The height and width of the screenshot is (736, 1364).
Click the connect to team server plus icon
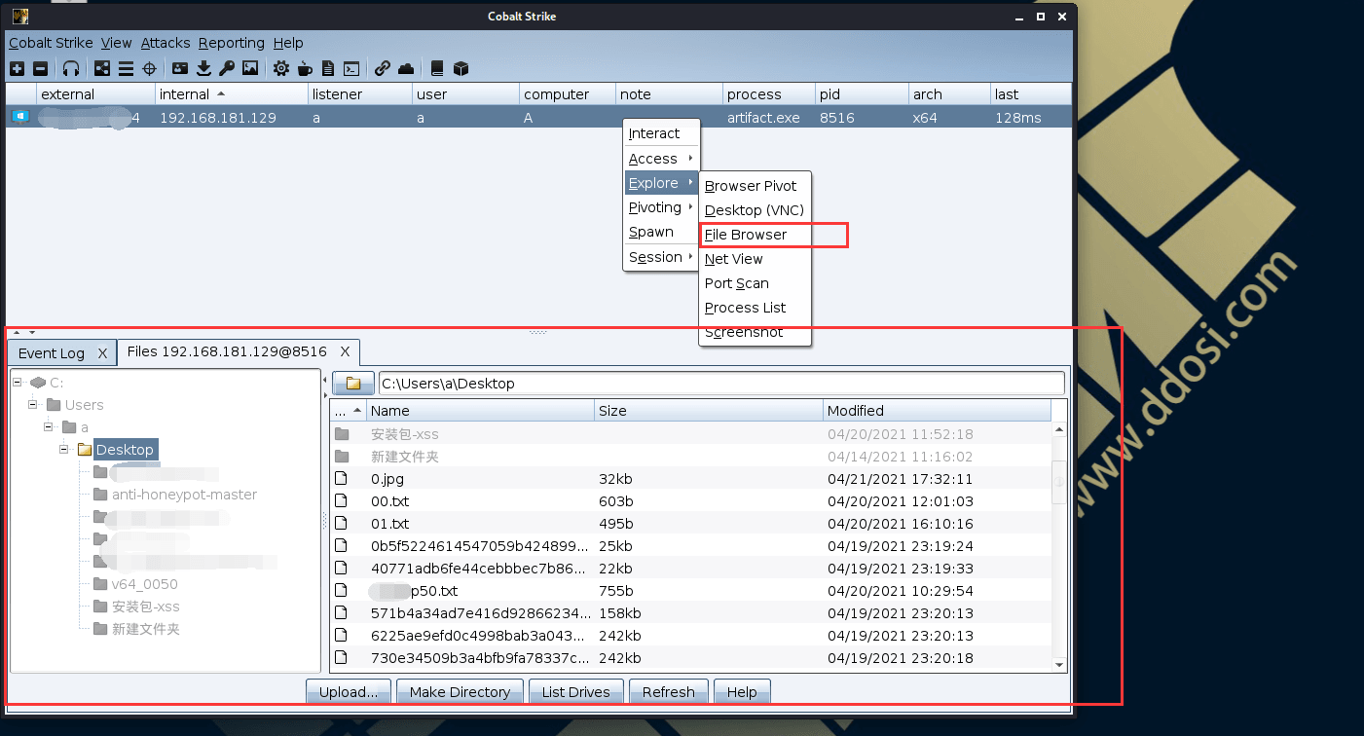click(x=18, y=68)
